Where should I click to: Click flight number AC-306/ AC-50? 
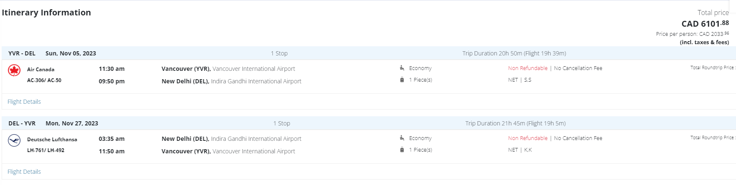tap(44, 80)
